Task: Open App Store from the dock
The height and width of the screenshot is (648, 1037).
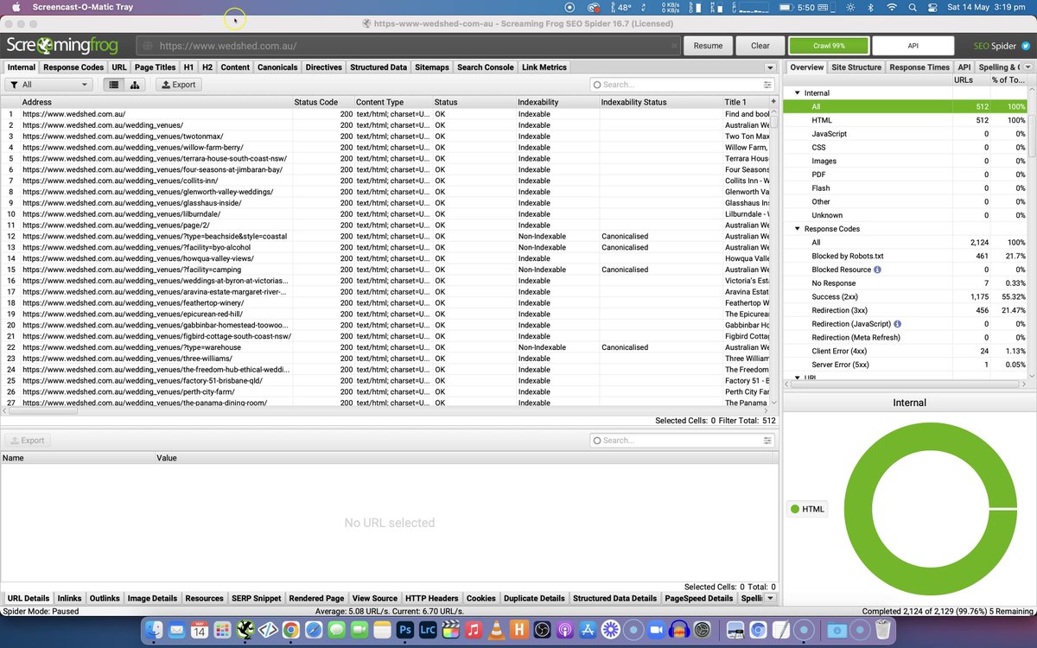Action: (588, 630)
